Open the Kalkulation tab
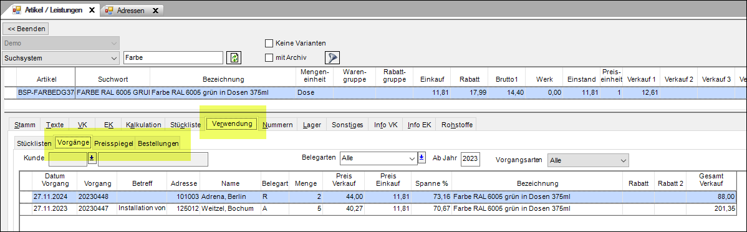The width and height of the screenshot is (747, 232). point(143,125)
